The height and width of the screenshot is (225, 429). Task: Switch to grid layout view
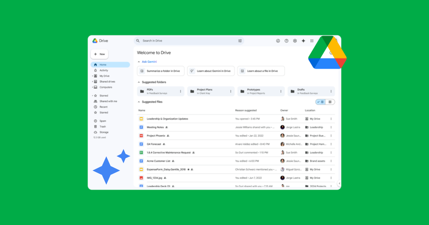[x=330, y=102]
